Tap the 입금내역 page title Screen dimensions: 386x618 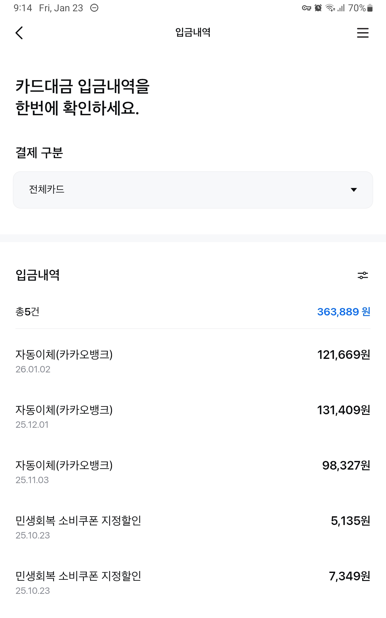click(x=193, y=33)
